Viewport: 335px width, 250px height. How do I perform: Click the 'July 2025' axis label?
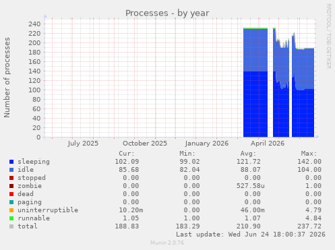click(83, 144)
